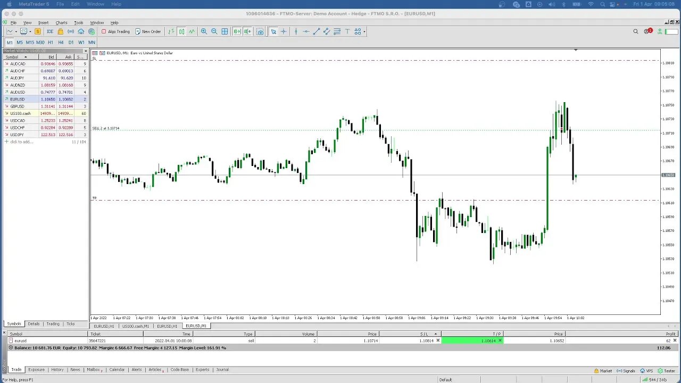
Task: Open Market link in toolbox footer
Action: pyautogui.click(x=603, y=371)
